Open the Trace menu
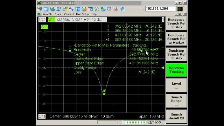This screenshot has height=126, width=224. point(58,14)
